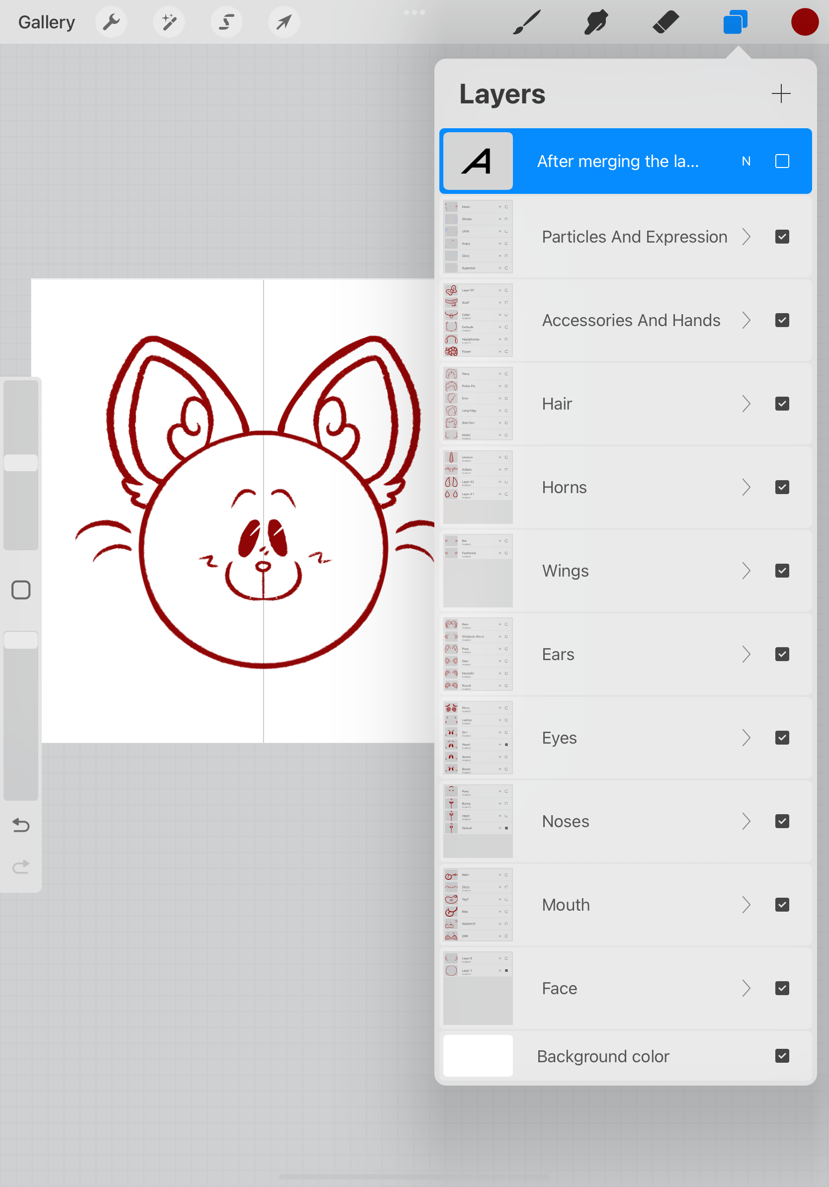Close the Layers panel via layers icon
The image size is (829, 1187).
pos(735,22)
